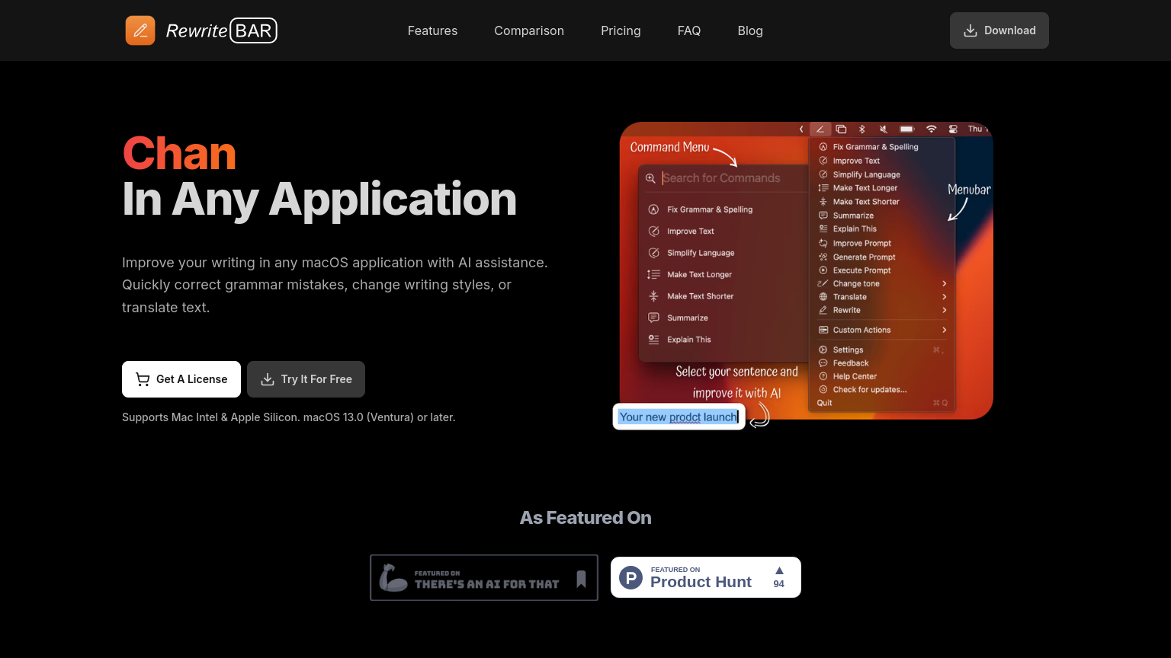Viewport: 1171px width, 658px height.
Task: Click the shopping cart icon on Get A License
Action: click(143, 379)
